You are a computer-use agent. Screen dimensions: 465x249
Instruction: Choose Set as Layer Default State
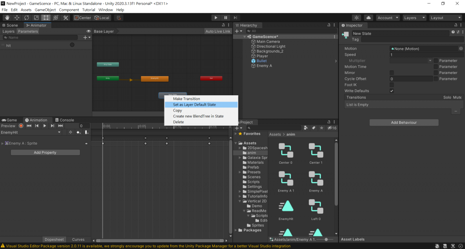[194, 105]
